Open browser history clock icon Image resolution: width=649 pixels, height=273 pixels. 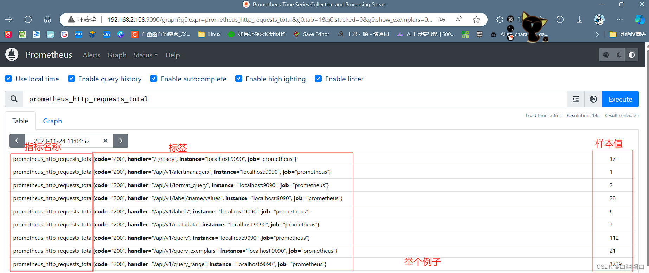point(560,20)
